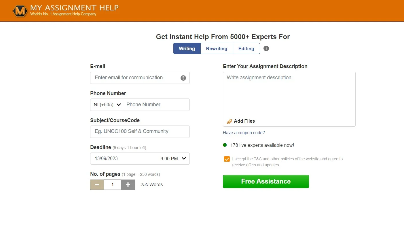Focus the email input field
This screenshot has width=404, height=241.
(140, 78)
